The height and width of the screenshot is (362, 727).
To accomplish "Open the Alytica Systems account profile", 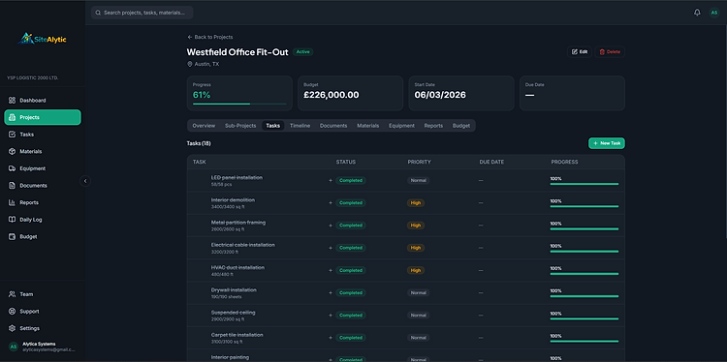I will coord(43,347).
